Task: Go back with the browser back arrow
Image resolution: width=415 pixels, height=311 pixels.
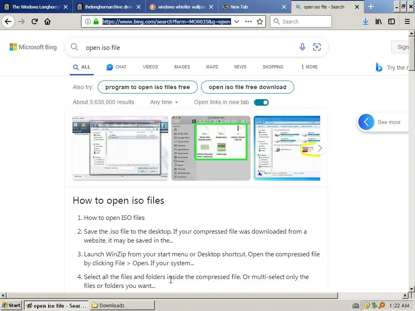Action: 8,21
